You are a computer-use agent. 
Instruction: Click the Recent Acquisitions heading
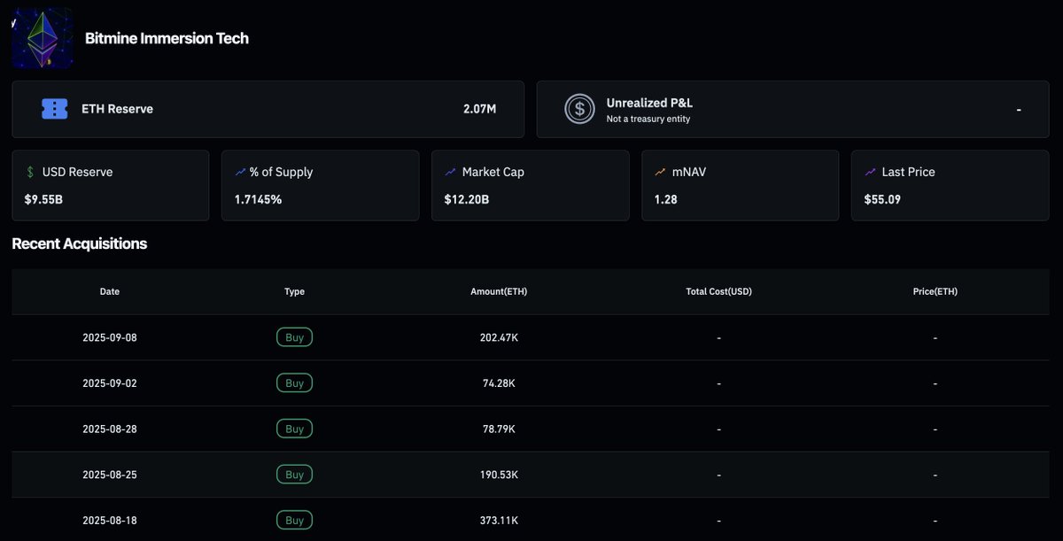click(79, 243)
